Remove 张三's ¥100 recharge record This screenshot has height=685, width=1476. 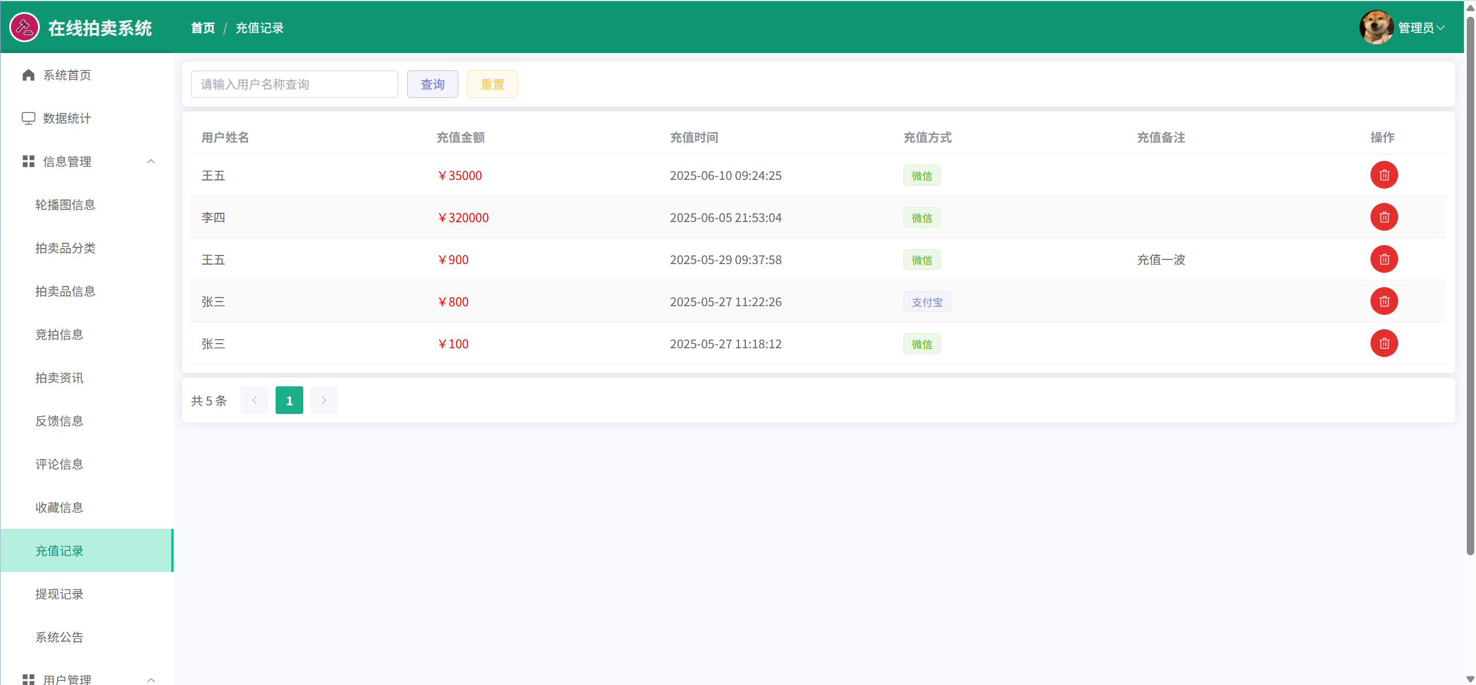point(1384,344)
